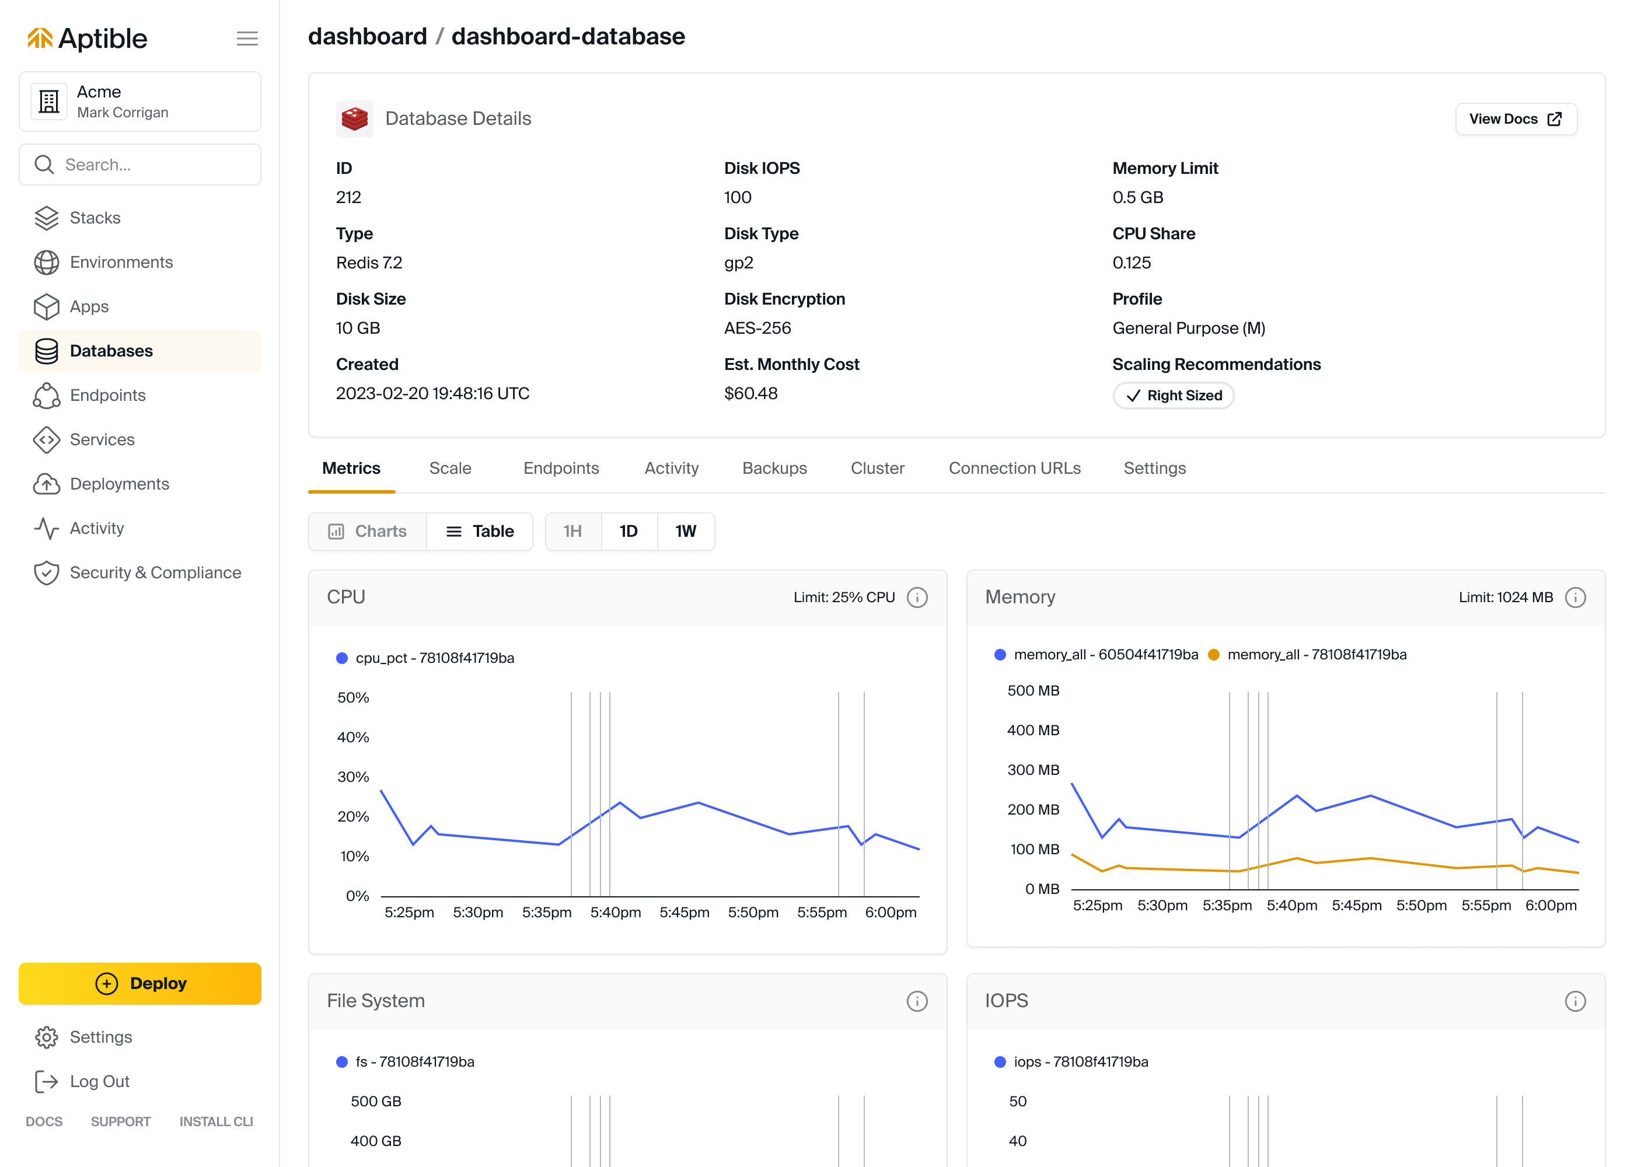Open the DOCS footer link
This screenshot has width=1634, height=1167.
(44, 1121)
